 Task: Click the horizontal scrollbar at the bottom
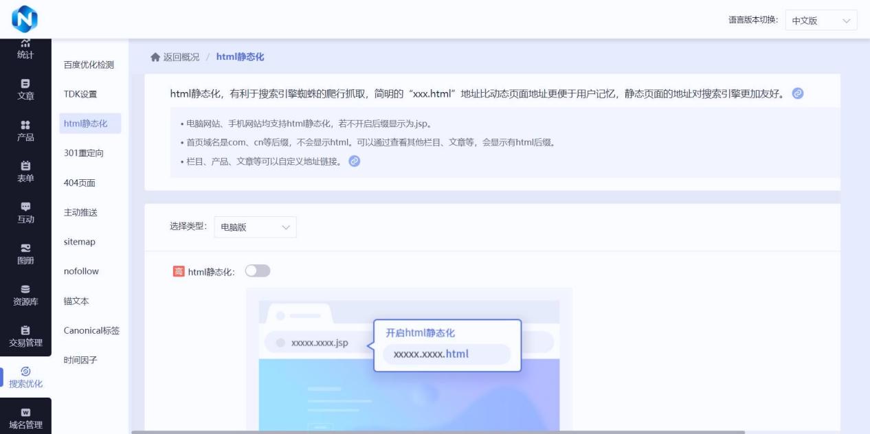point(438,432)
